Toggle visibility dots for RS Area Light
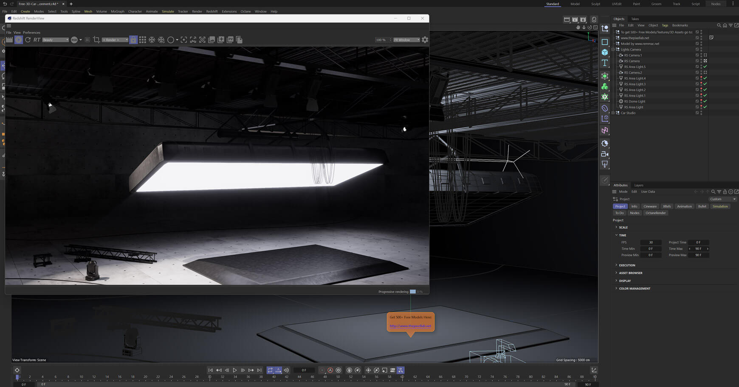This screenshot has width=739, height=387. (701, 107)
